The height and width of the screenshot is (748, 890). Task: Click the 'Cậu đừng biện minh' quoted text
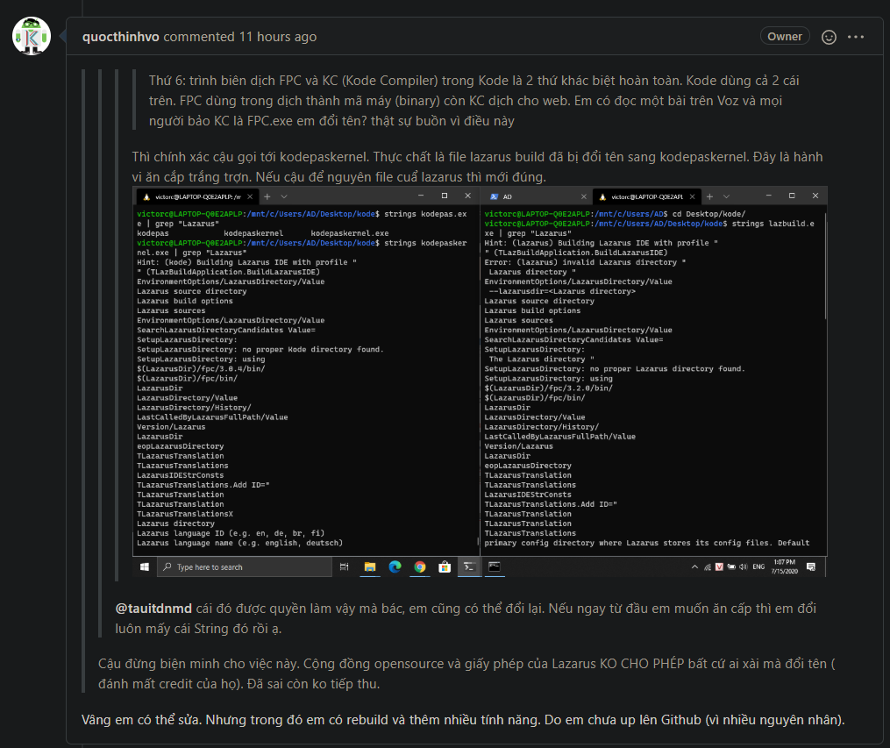[466, 673]
